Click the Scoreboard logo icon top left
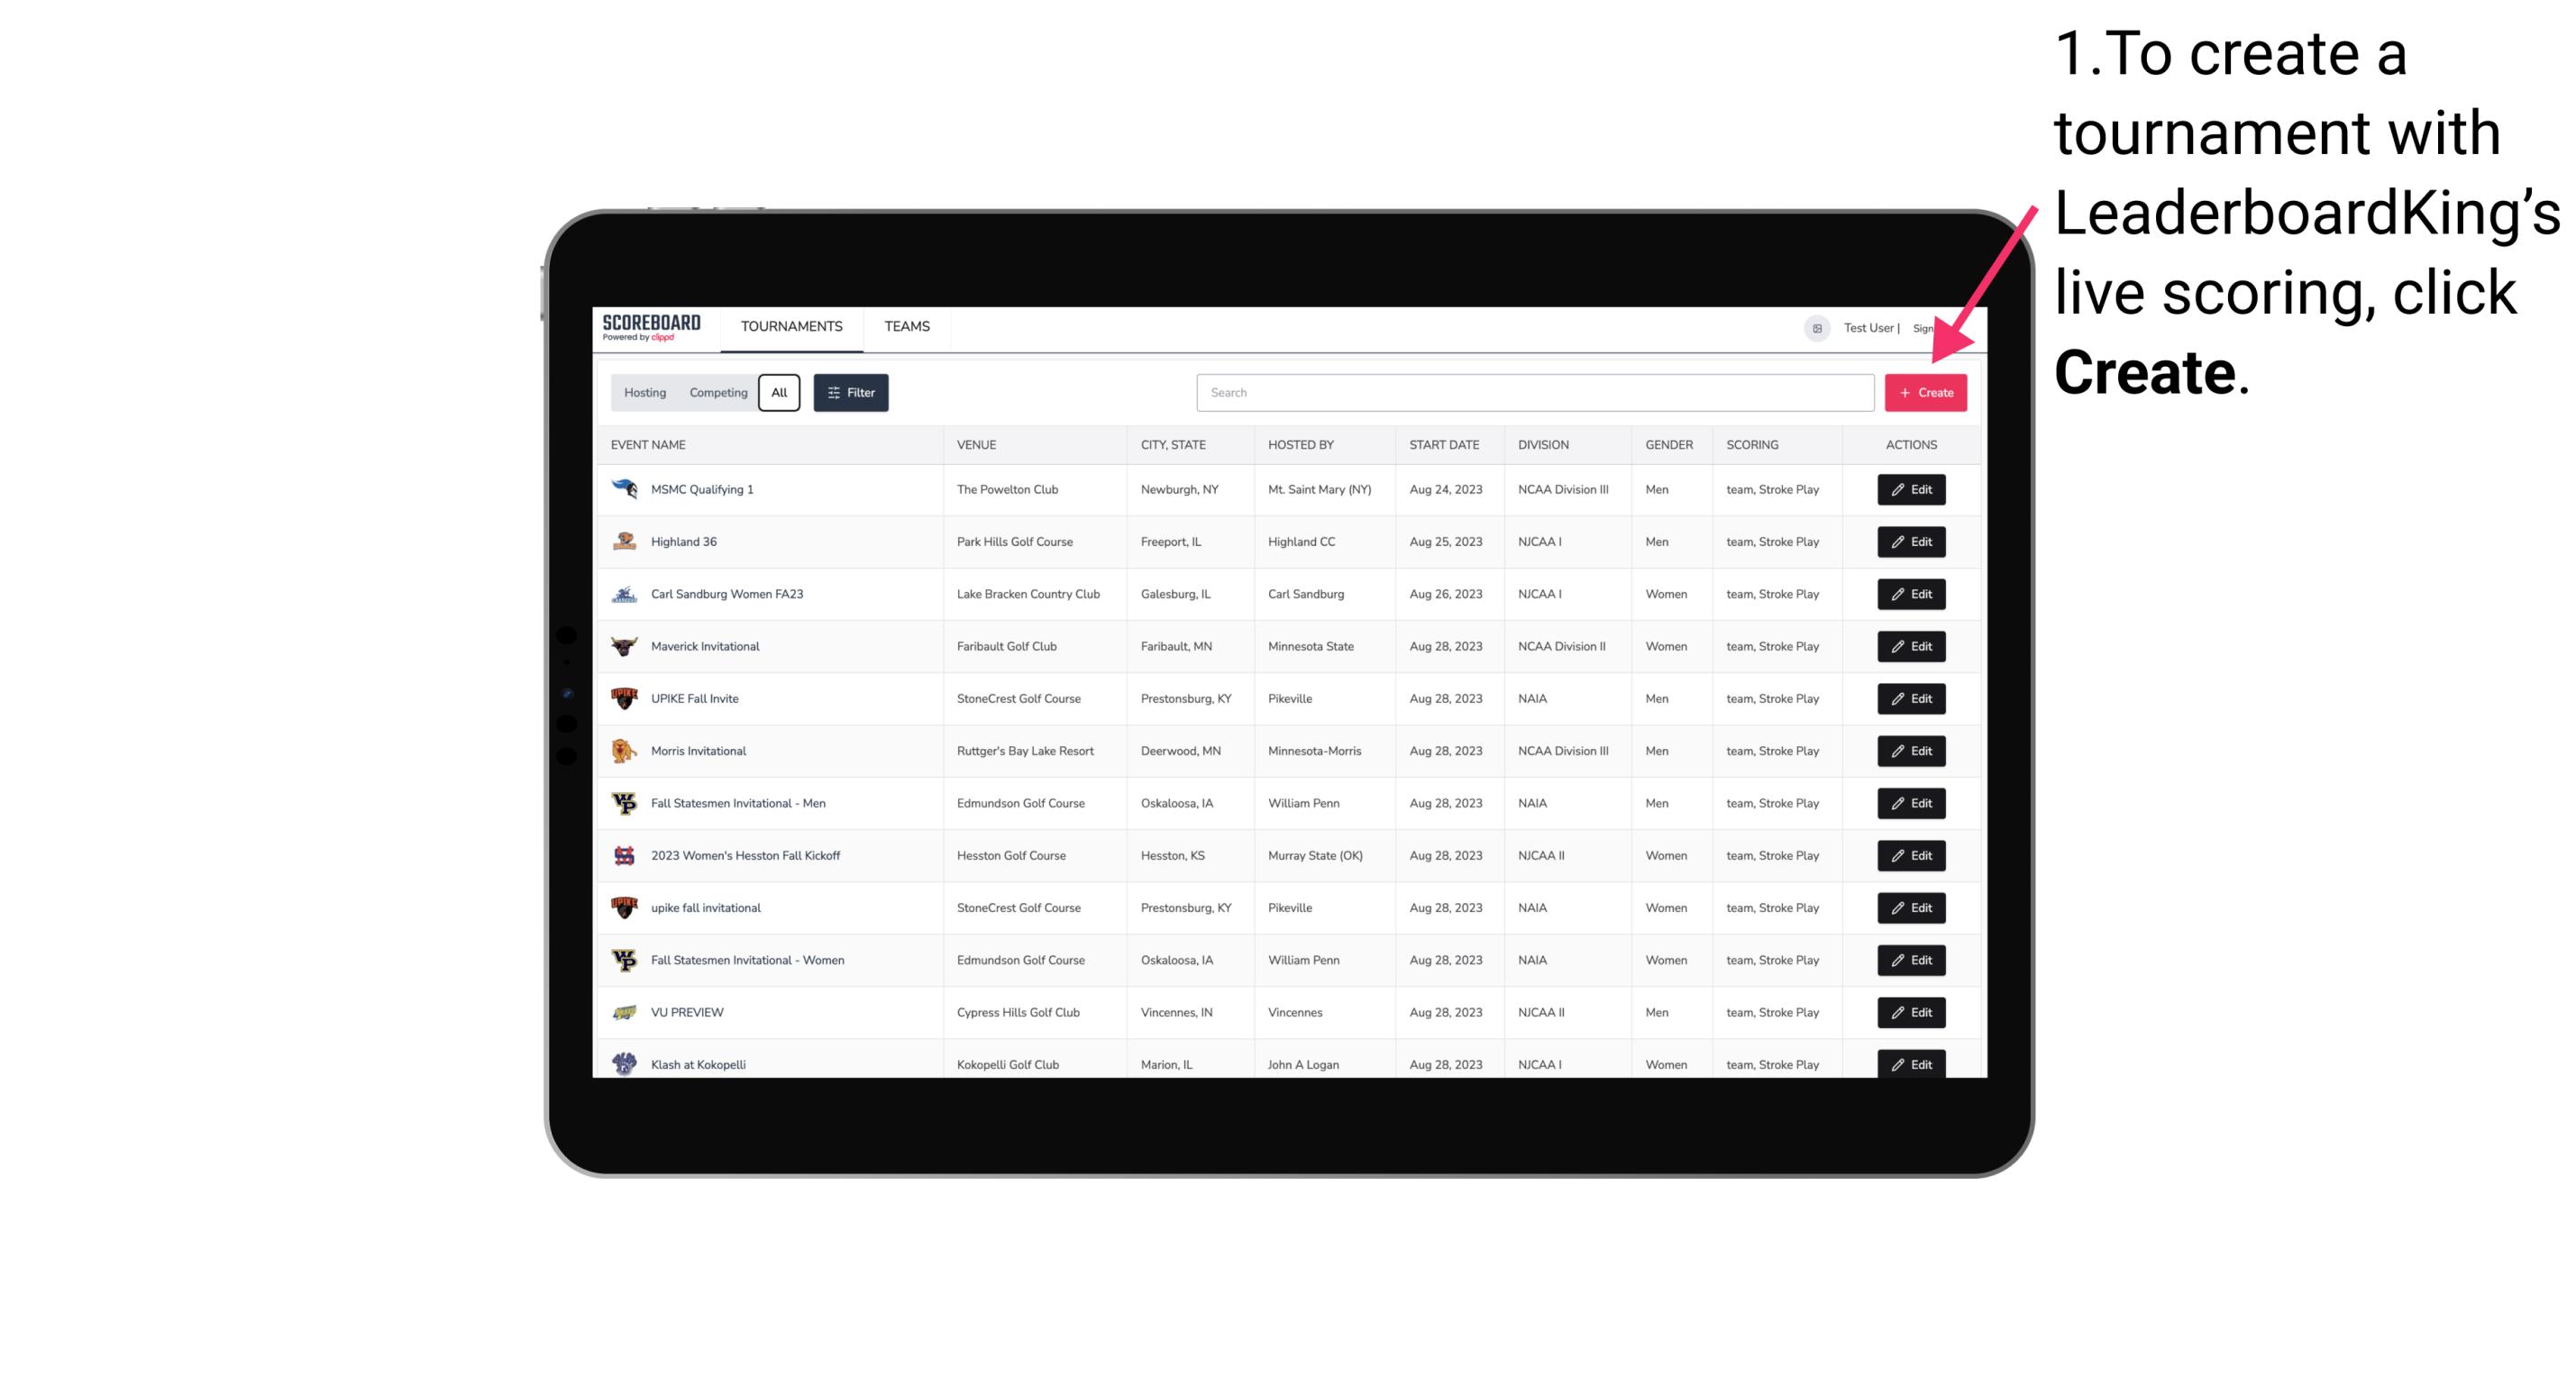Screen dimensions: 2576x1386 655,326
